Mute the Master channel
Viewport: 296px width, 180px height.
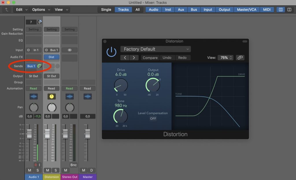(x=84, y=170)
